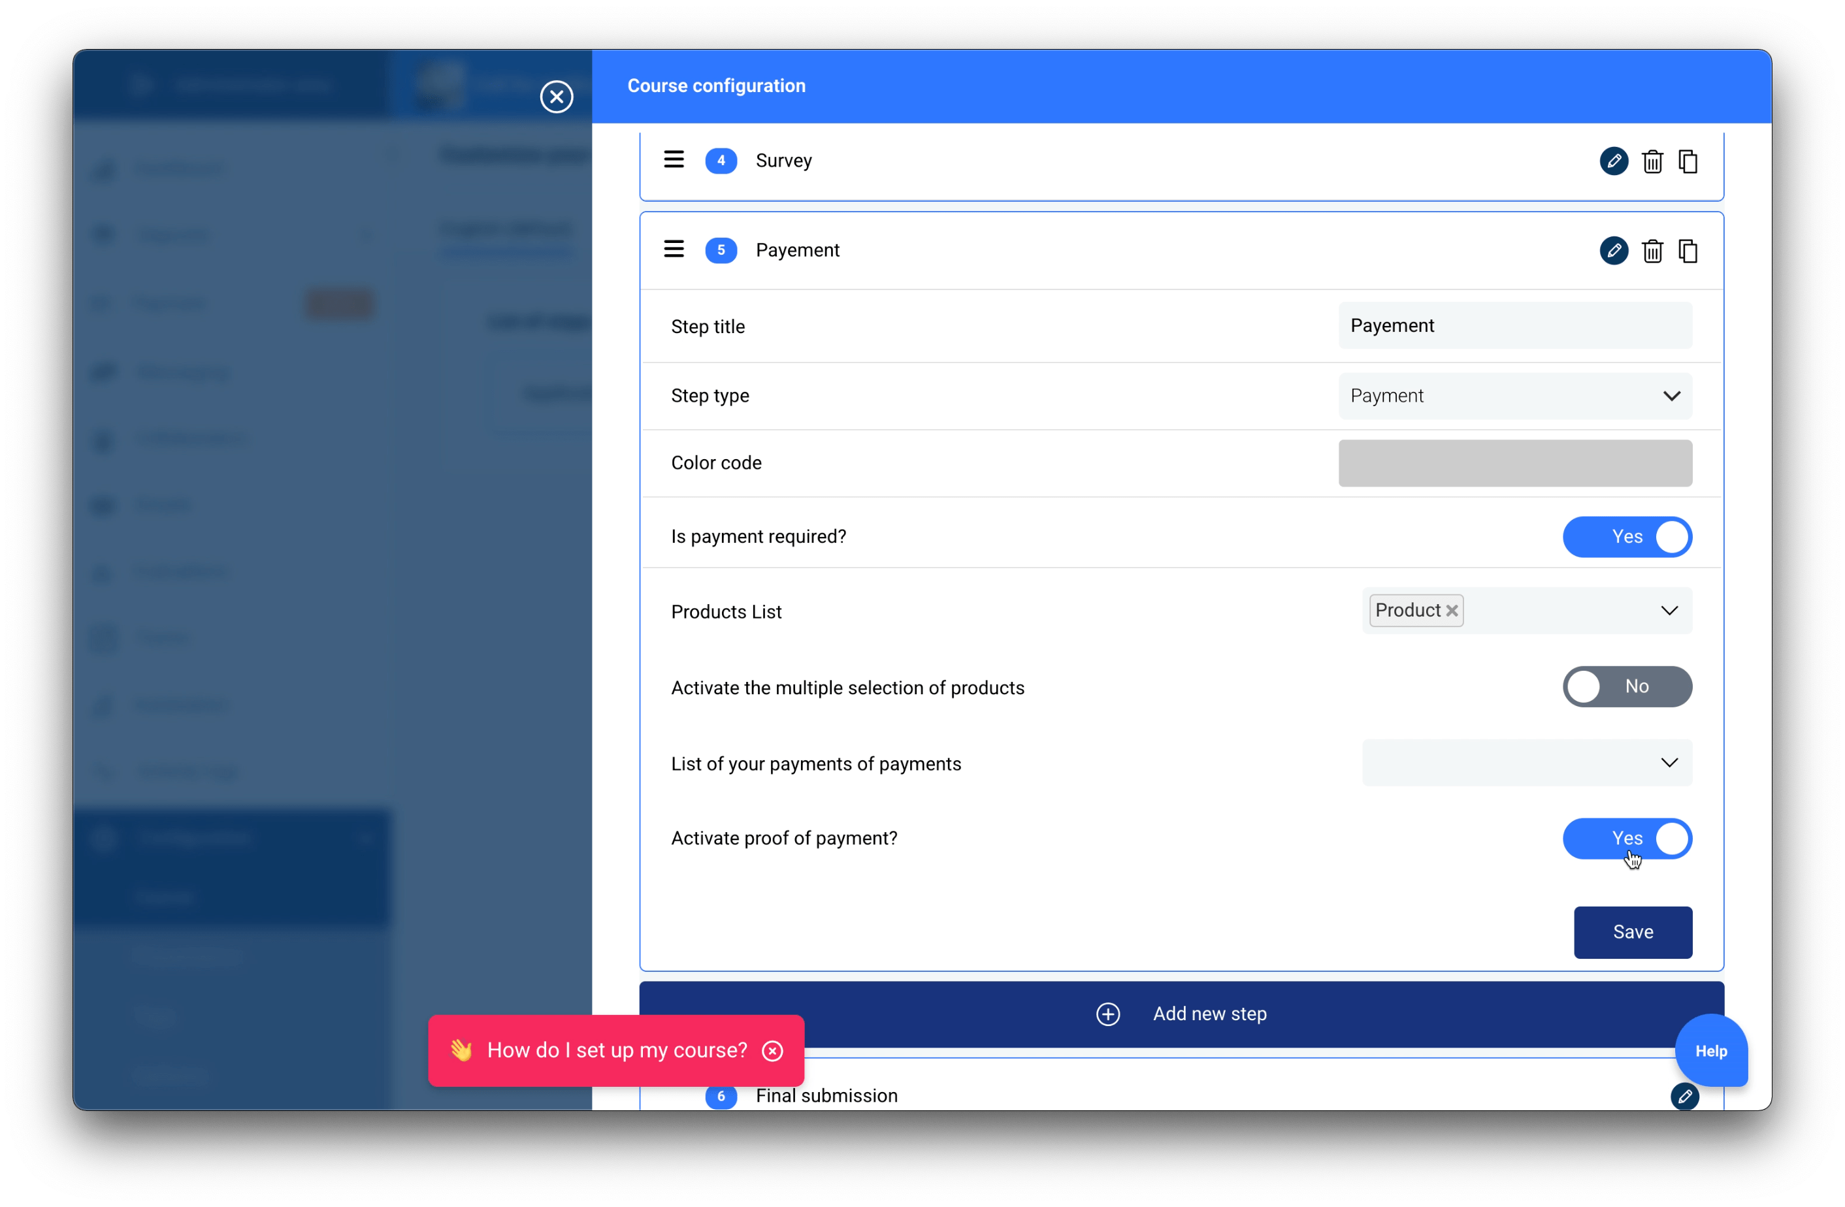Delete the Payement step via trash icon
The width and height of the screenshot is (1845, 1207).
[1652, 250]
